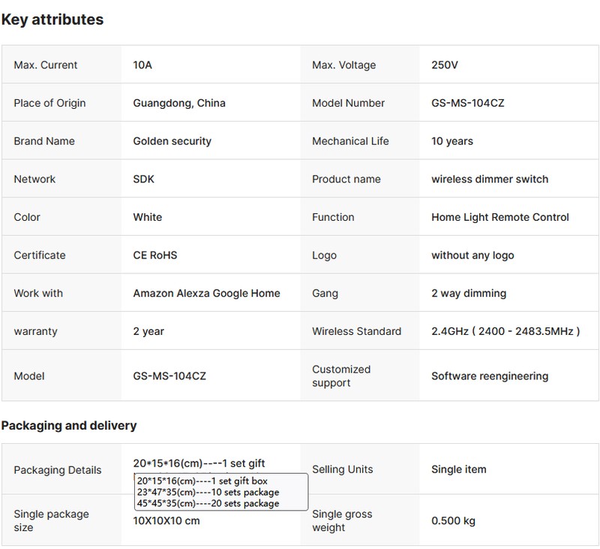Click the "0.500 kg" gross weight value
This screenshot has width=600, height=549.
(453, 520)
